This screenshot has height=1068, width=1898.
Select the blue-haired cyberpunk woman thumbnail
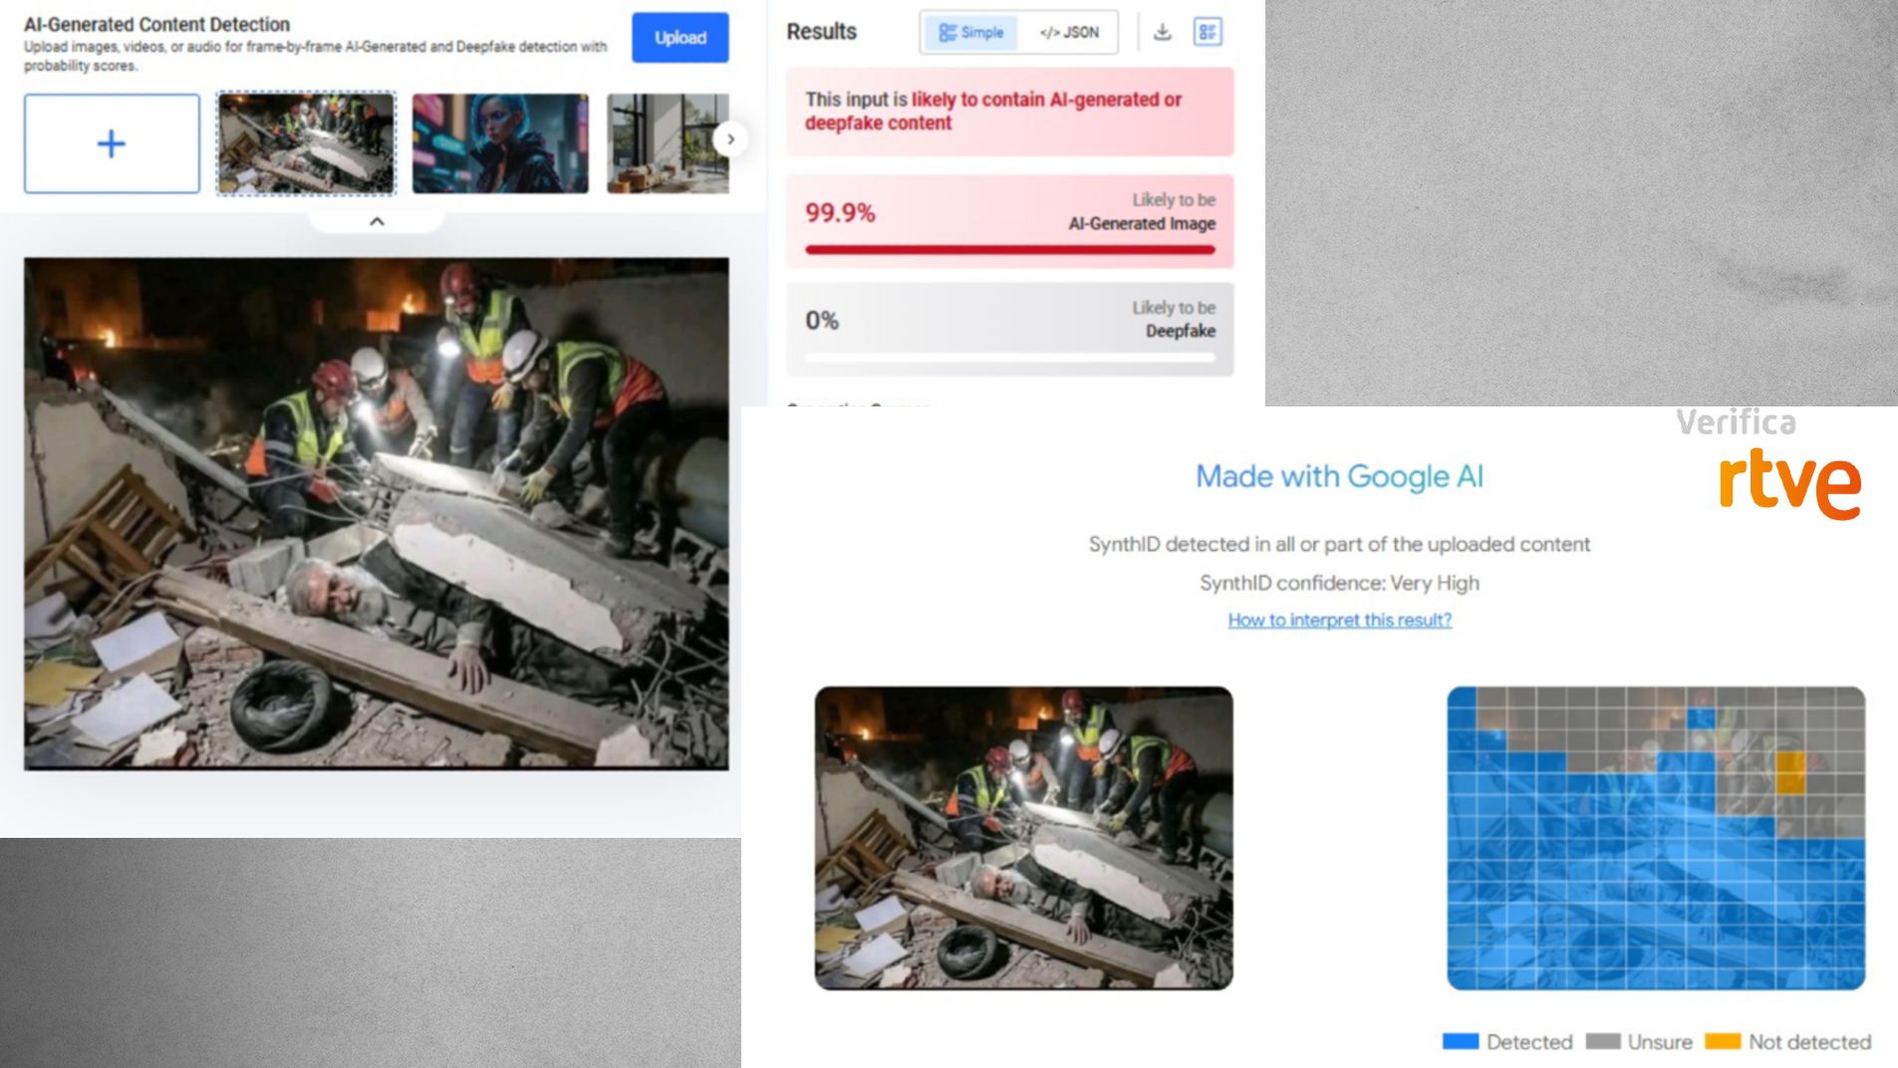coord(500,143)
